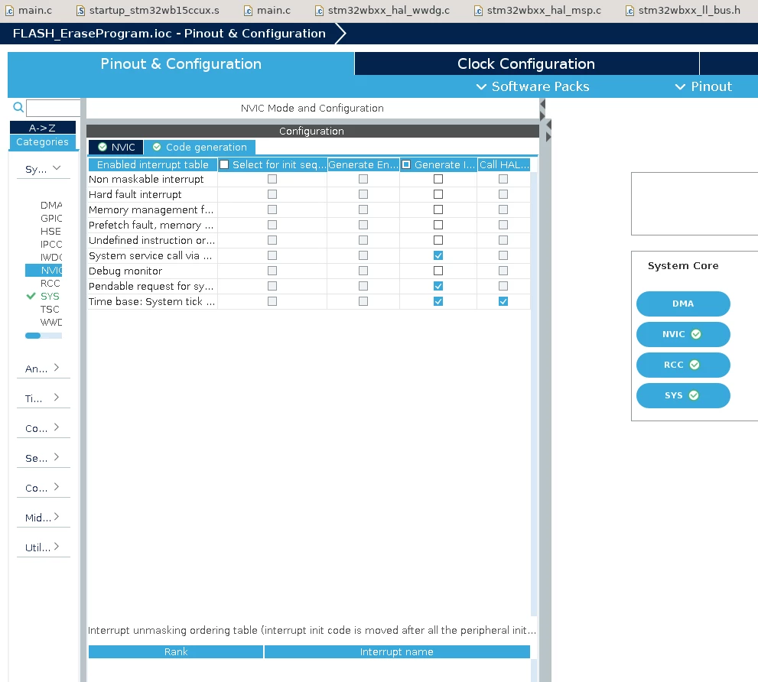Screen dimensions: 758x682
Task: Click the NVIC button in System Core panel
Action: [x=683, y=334]
